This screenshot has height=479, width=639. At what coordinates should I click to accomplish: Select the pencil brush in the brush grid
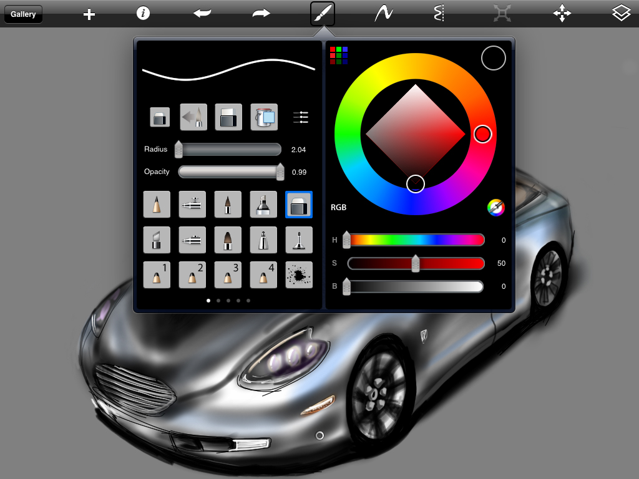point(157,204)
